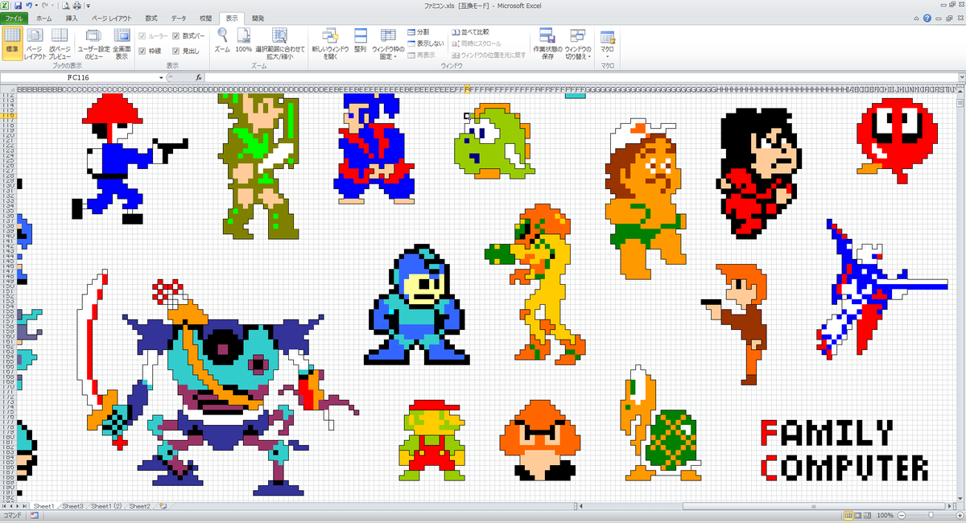Image resolution: width=966 pixels, height=523 pixels.
Task: Toggle the ルーラー ruler checkbox
Action: (142, 36)
